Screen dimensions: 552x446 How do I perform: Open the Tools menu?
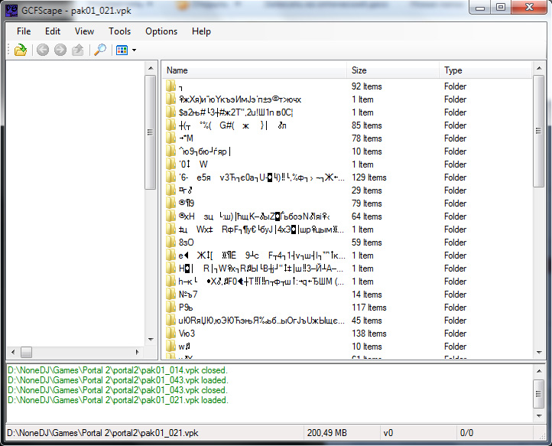click(x=119, y=31)
